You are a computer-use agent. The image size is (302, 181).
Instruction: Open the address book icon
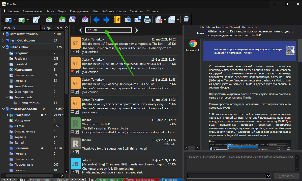pyautogui.click(x=117, y=20)
